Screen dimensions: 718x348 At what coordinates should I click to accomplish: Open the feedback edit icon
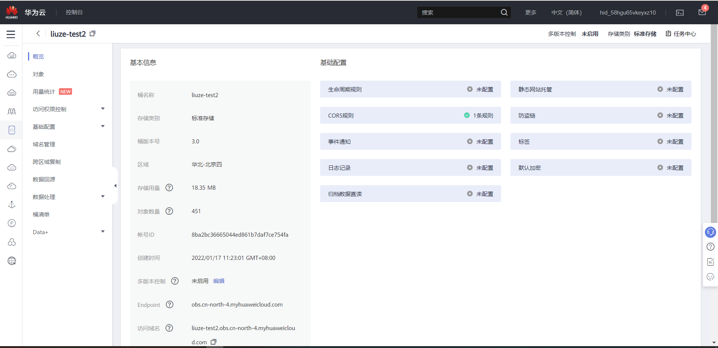point(711,262)
